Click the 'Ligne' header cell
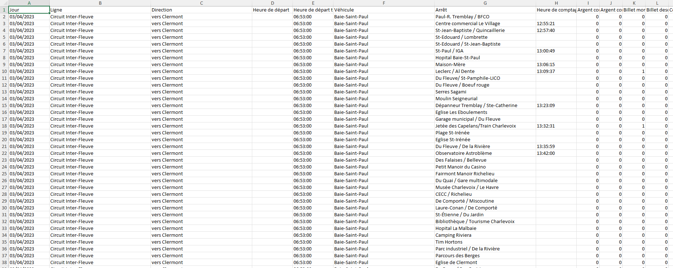 point(100,10)
